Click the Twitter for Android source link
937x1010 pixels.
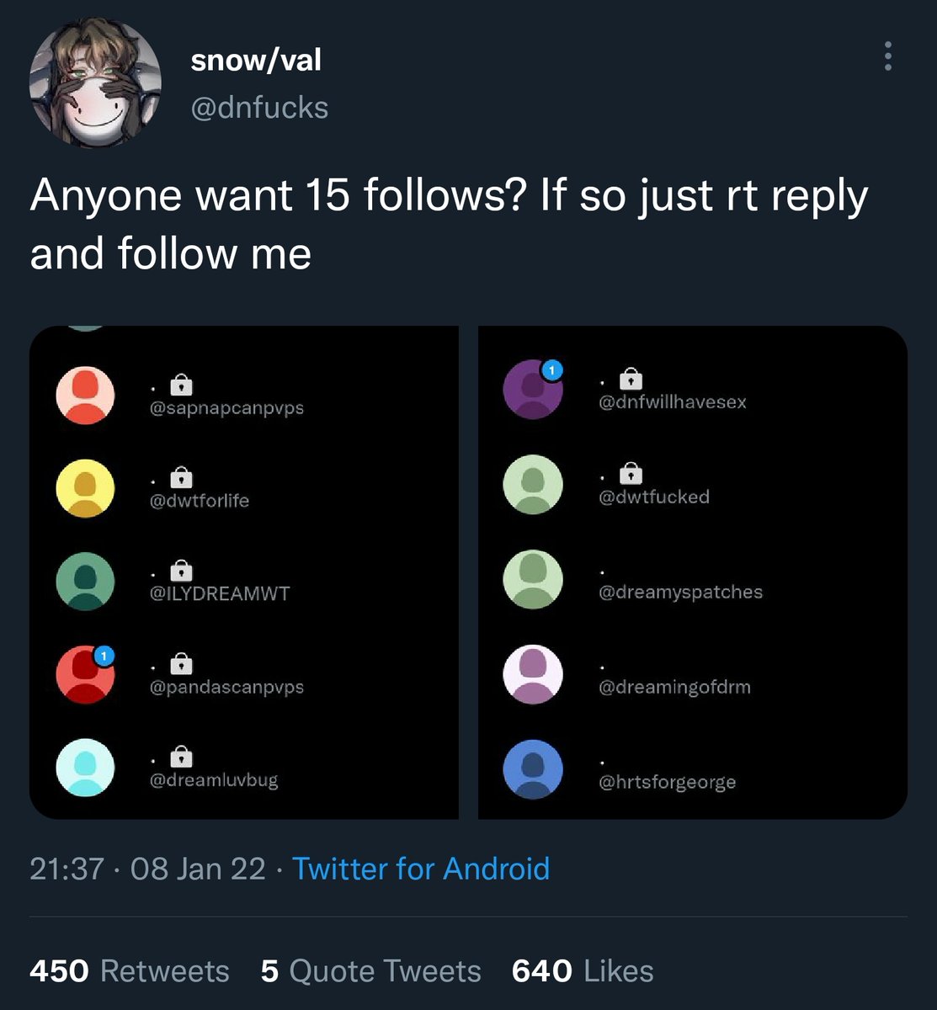420,868
